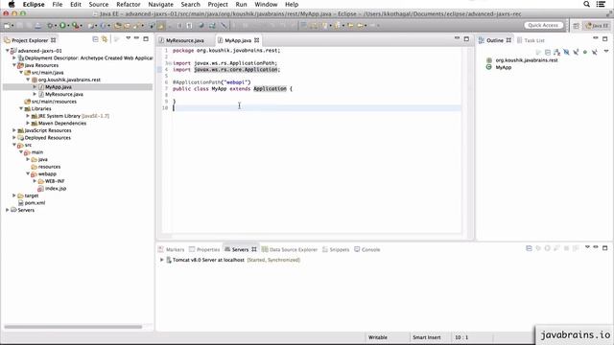Open the Run menu
This screenshot has width=614, height=345.
click(241, 4)
